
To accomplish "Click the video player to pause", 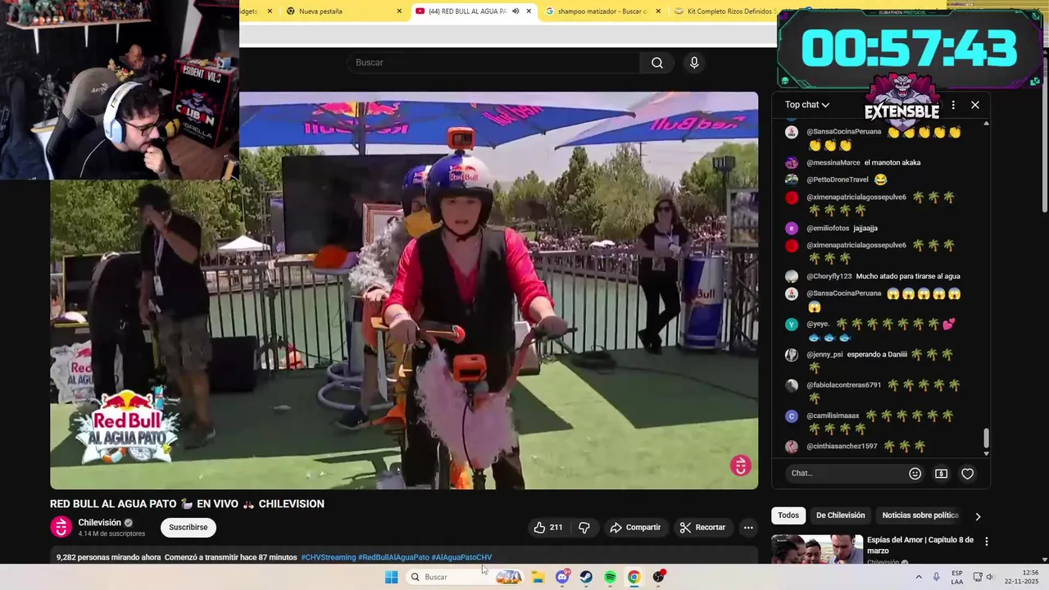I will 404,291.
